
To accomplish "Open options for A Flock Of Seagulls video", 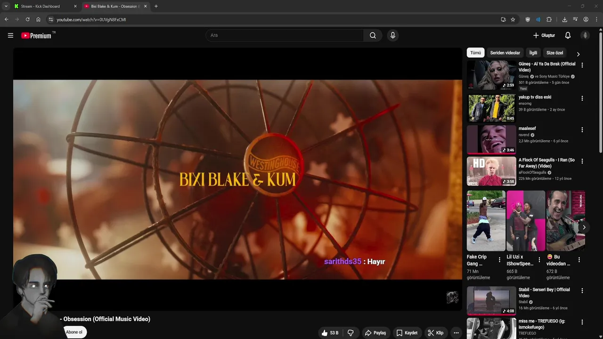I will pos(582,161).
